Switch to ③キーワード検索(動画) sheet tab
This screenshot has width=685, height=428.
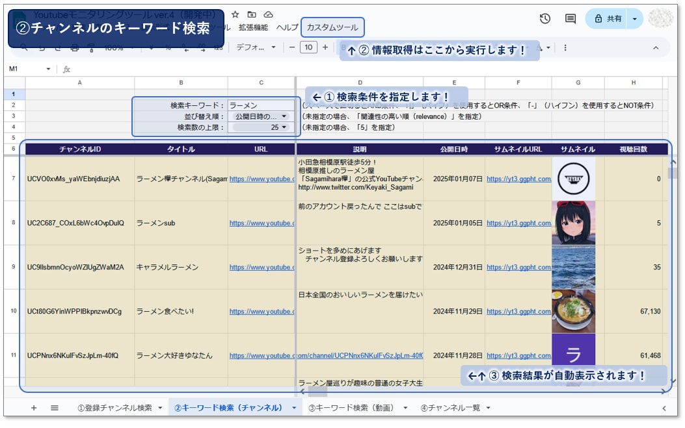(x=351, y=408)
